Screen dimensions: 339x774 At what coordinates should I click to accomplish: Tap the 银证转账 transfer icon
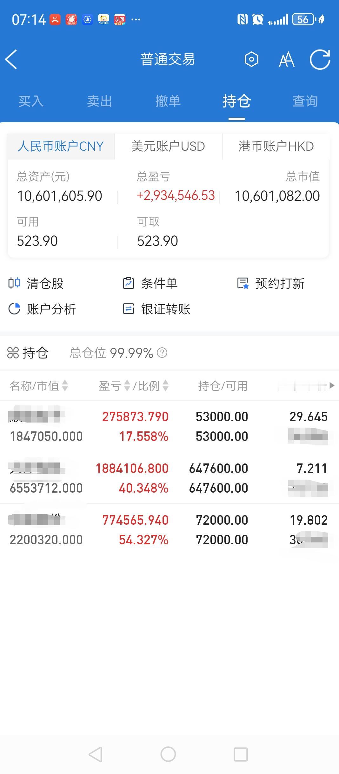[x=129, y=309]
